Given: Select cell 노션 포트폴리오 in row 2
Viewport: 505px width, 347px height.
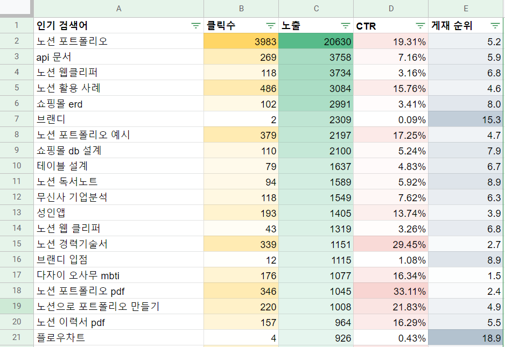Looking at the screenshot, I should point(119,41).
